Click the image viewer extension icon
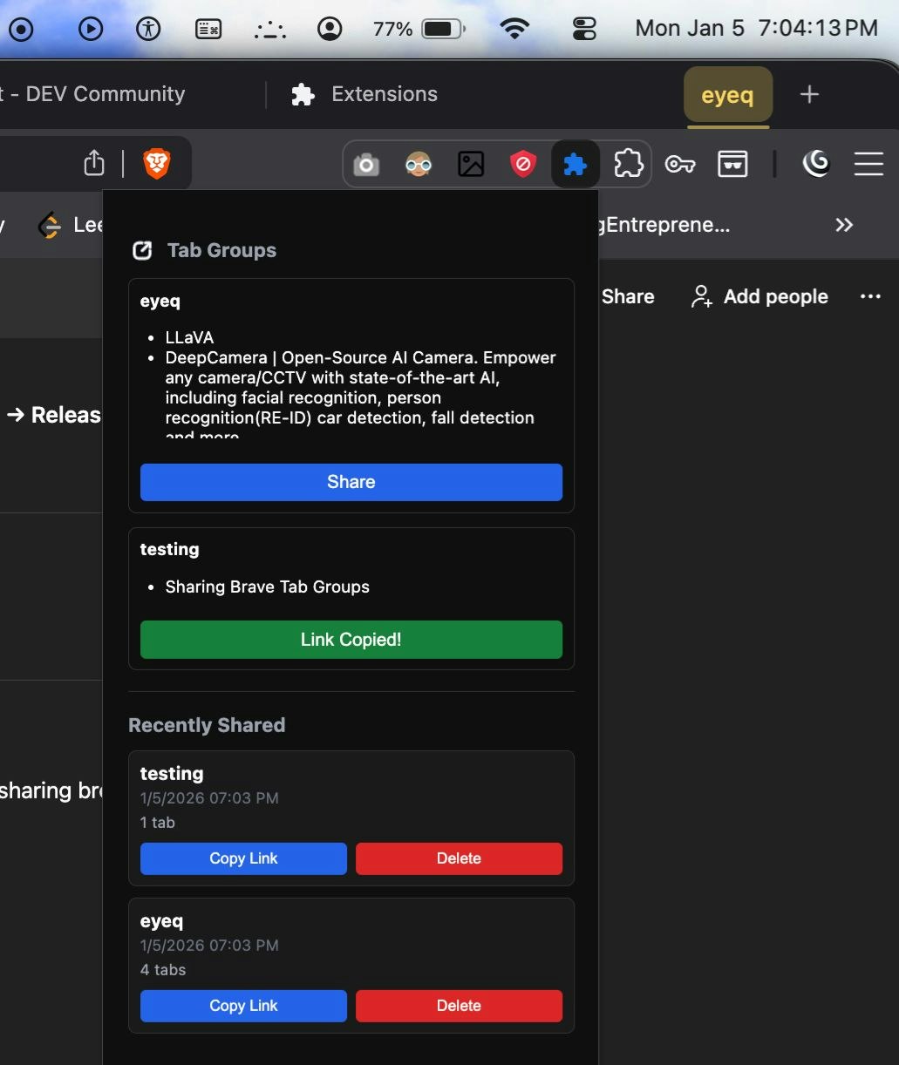The height and width of the screenshot is (1065, 899). (x=471, y=163)
